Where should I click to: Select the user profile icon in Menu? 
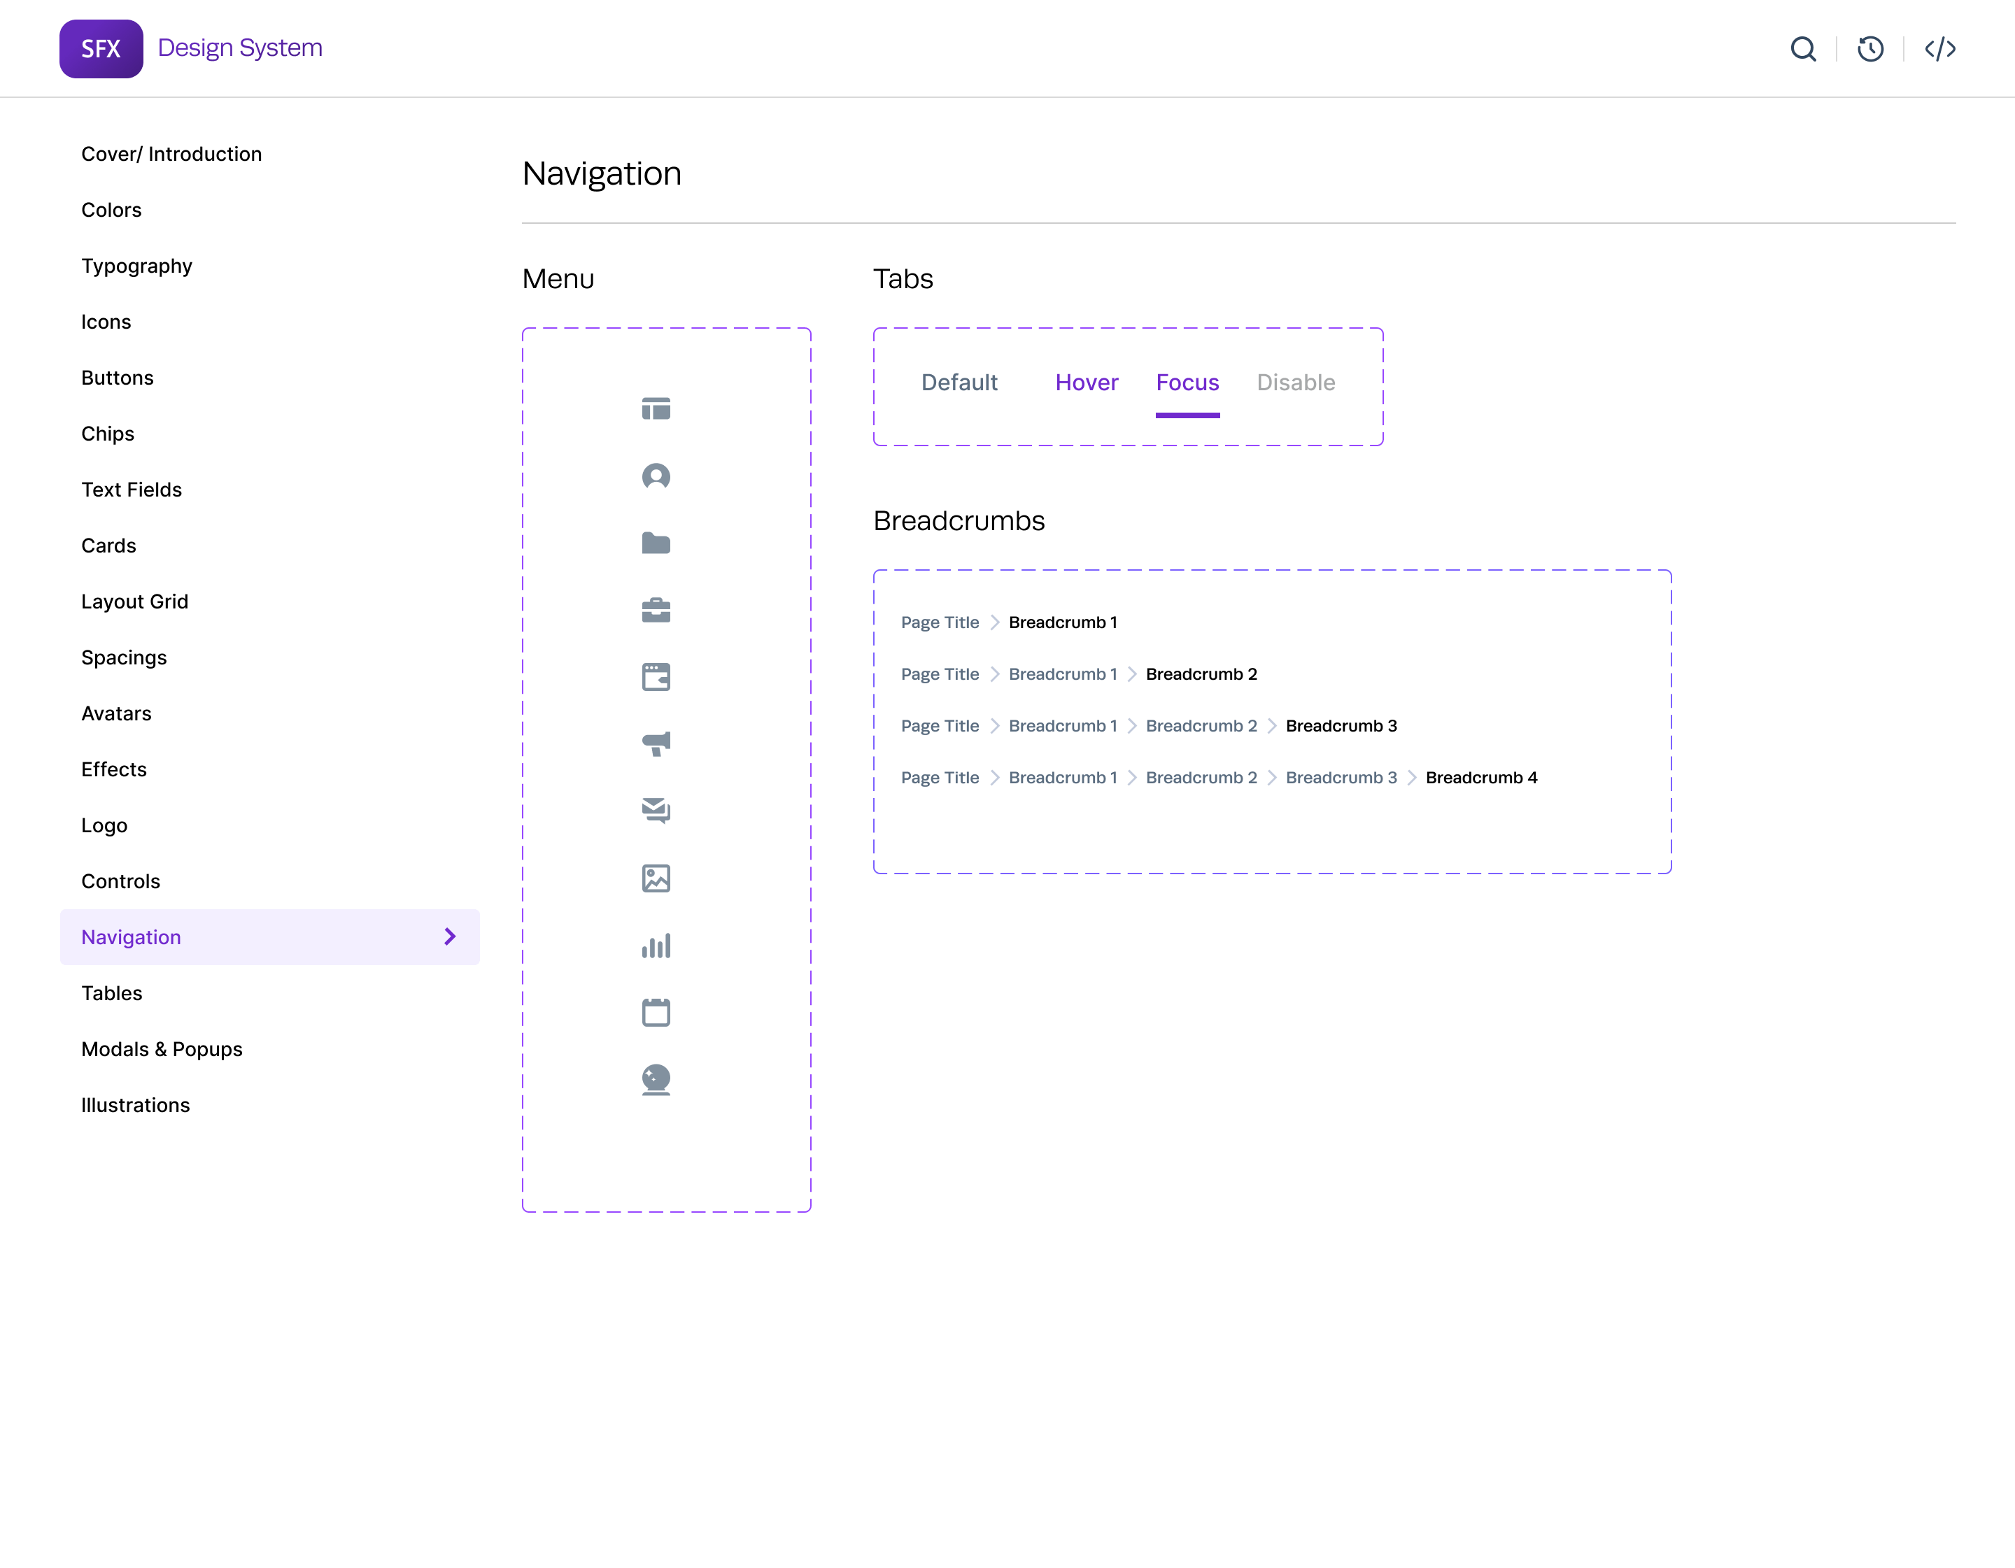tap(656, 476)
